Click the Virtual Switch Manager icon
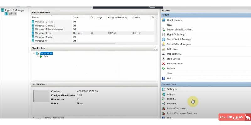This screenshot has height=125, width=251. [163, 39]
